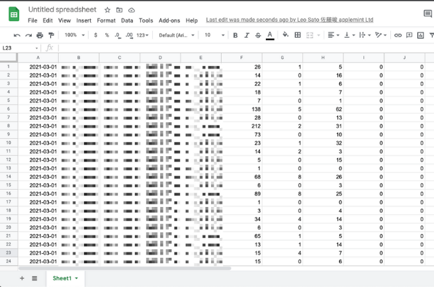Screen dimensions: 434x287
Task: Open the comment history icon
Action: click(x=428, y=13)
